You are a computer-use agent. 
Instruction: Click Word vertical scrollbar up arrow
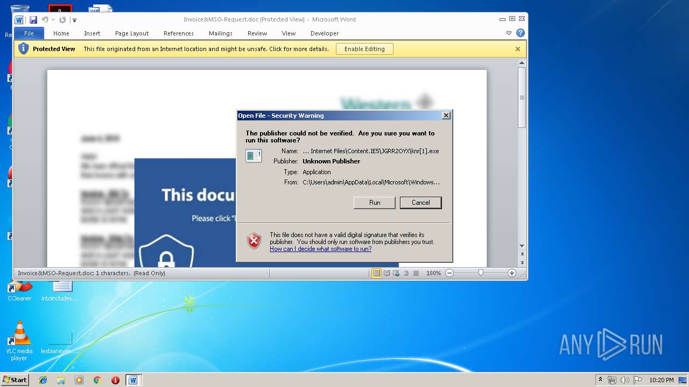point(522,63)
